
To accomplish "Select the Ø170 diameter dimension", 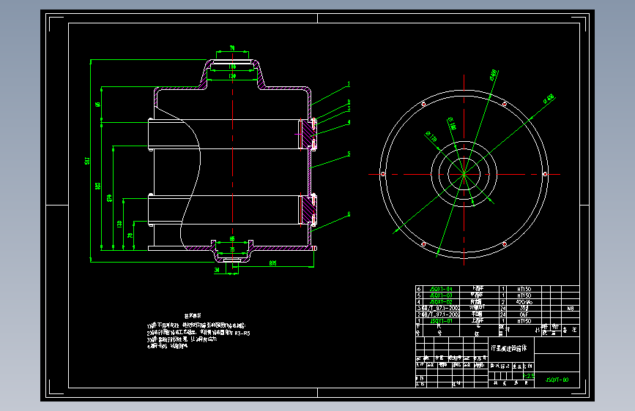I will point(431,136).
